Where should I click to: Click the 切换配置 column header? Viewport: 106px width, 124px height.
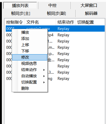point(90,22)
